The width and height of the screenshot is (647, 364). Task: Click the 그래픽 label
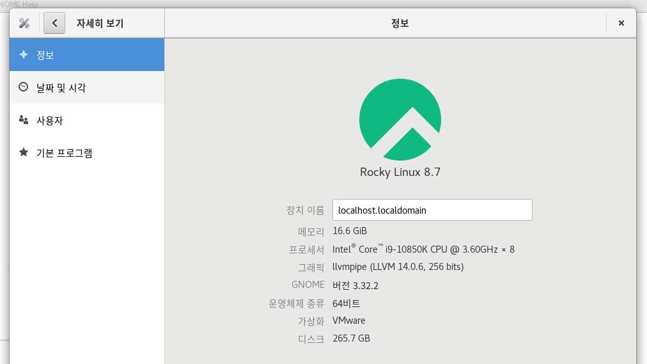click(311, 267)
